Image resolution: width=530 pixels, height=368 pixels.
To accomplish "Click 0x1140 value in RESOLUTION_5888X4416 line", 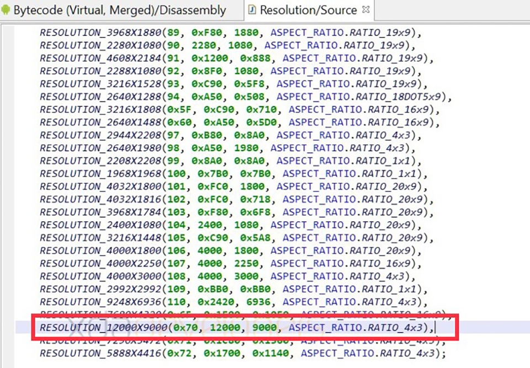I will click(x=271, y=354).
